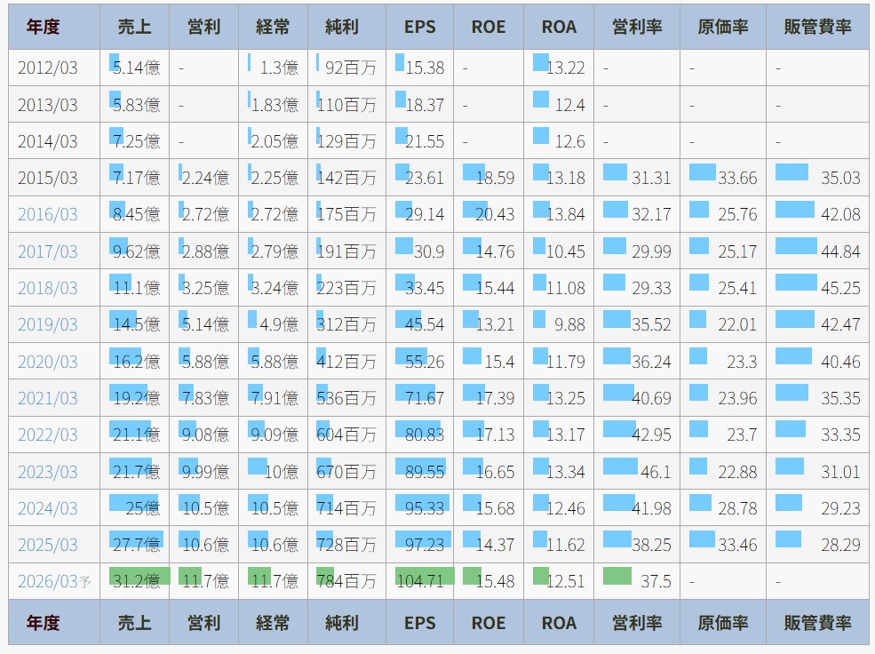Screen dimensions: 875x654
Task: Select the 31.2億 forecast sales cell
Action: [134, 581]
